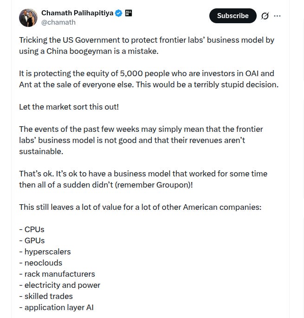
Task: Click the '- electricity and power' list item
Action: click(x=59, y=285)
